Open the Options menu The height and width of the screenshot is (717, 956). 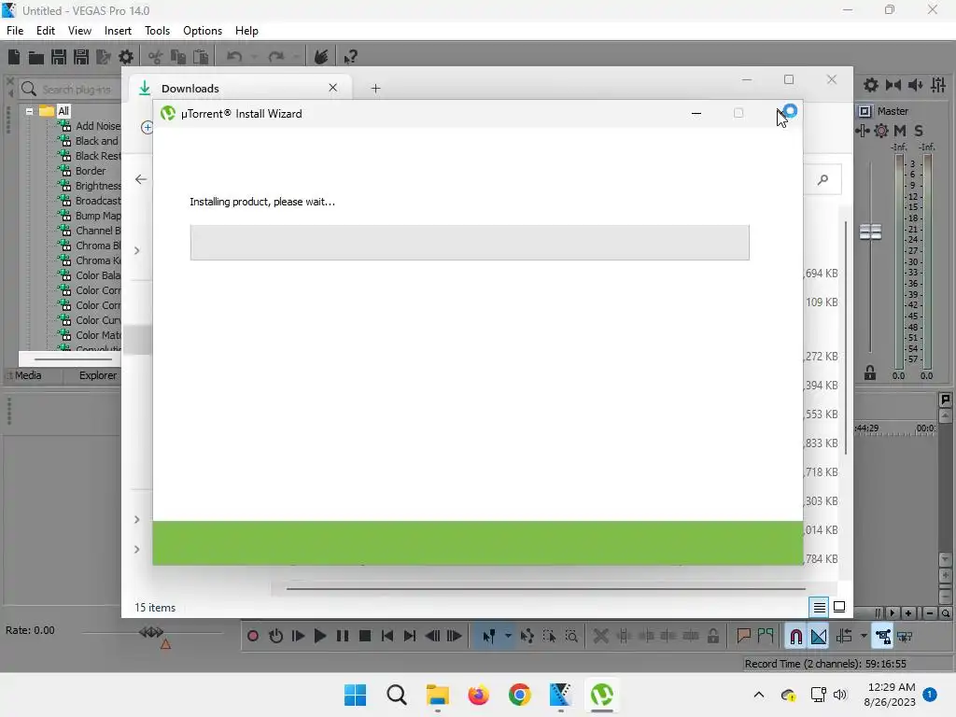pos(203,31)
